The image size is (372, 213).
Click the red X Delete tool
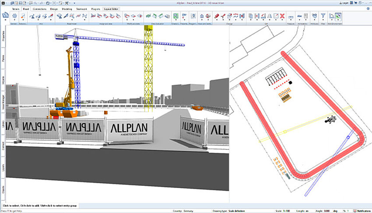(x=283, y=16)
